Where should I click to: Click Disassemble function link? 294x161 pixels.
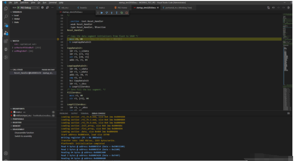24,133
